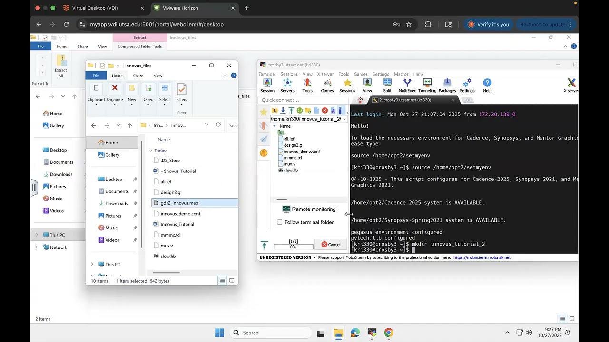Switch Innovus_files to details view
The height and width of the screenshot is (342, 609).
pyautogui.click(x=222, y=281)
